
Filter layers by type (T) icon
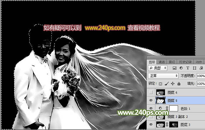click(x=188, y=68)
